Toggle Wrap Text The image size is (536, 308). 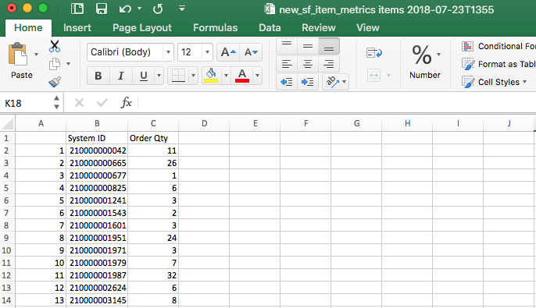tap(374, 52)
